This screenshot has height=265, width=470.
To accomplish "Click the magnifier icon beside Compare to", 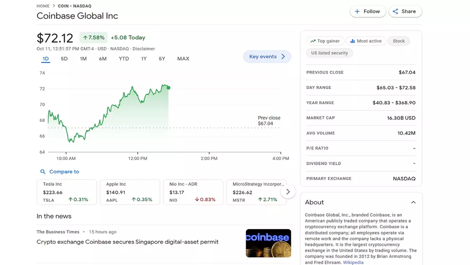I will (43, 172).
